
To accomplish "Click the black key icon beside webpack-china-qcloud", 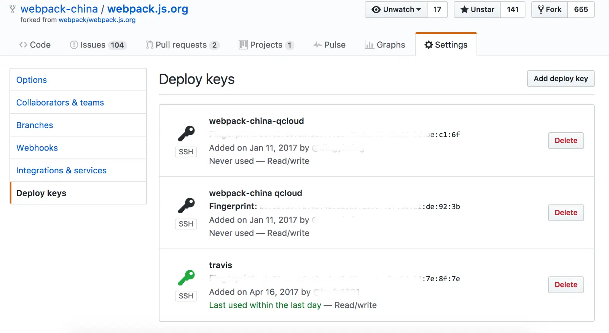I will pyautogui.click(x=186, y=133).
